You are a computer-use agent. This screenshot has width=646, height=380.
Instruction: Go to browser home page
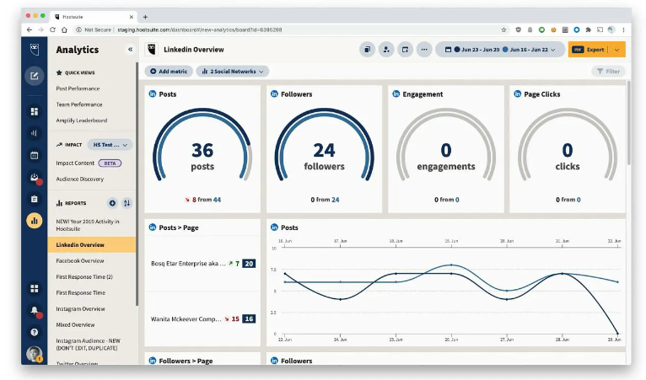[x=64, y=29]
